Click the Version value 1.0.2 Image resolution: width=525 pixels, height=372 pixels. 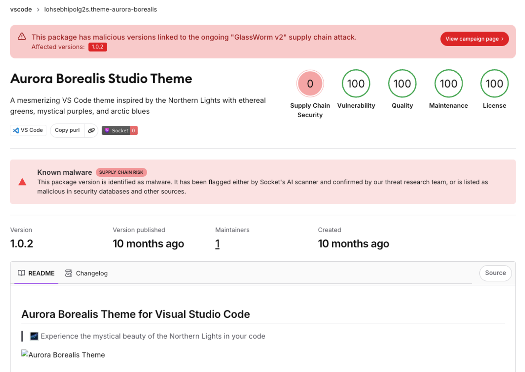[22, 244]
